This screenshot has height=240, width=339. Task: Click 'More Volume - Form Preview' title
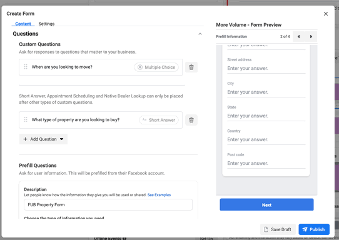pyautogui.click(x=249, y=25)
